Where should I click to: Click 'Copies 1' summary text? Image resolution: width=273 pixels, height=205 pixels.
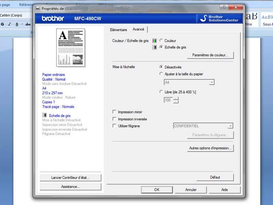(x=48, y=102)
